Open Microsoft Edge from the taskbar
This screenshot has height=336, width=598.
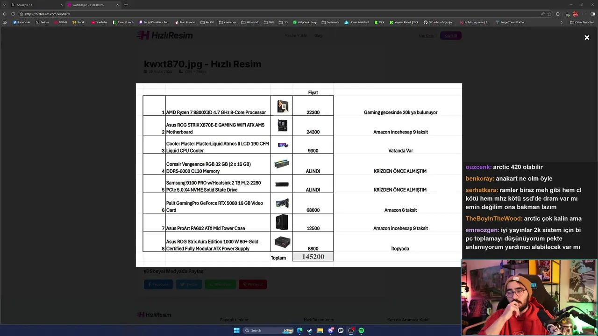pos(299,330)
